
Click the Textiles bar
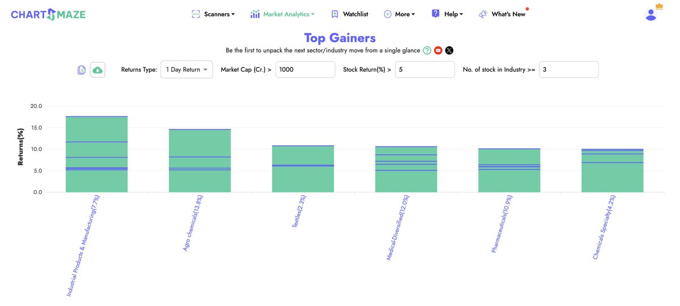click(x=303, y=169)
